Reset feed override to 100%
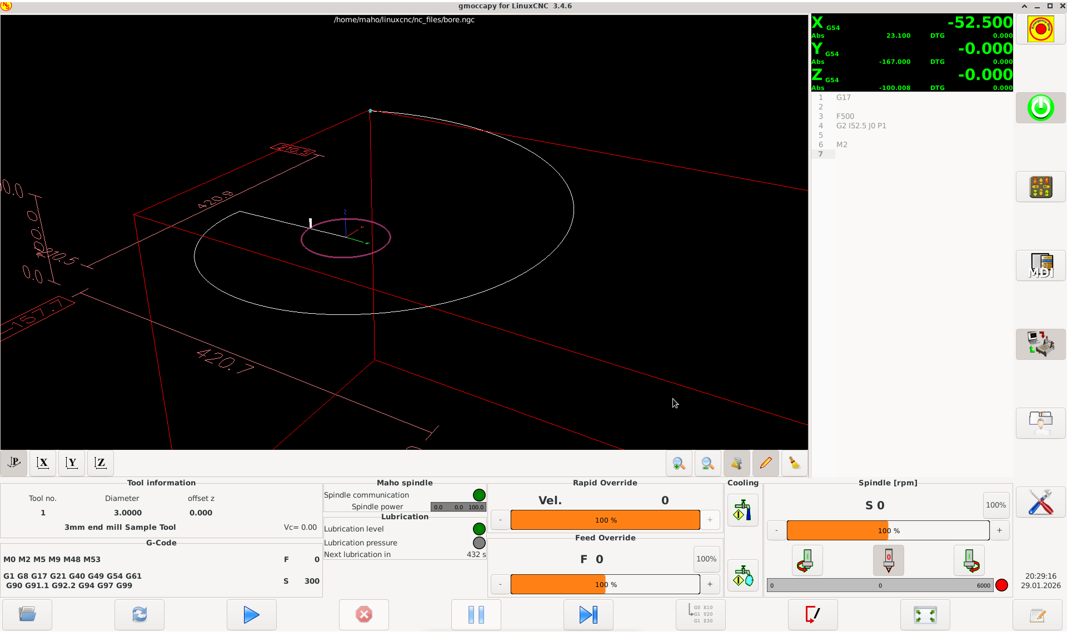Image resolution: width=1067 pixels, height=632 pixels. 706,559
